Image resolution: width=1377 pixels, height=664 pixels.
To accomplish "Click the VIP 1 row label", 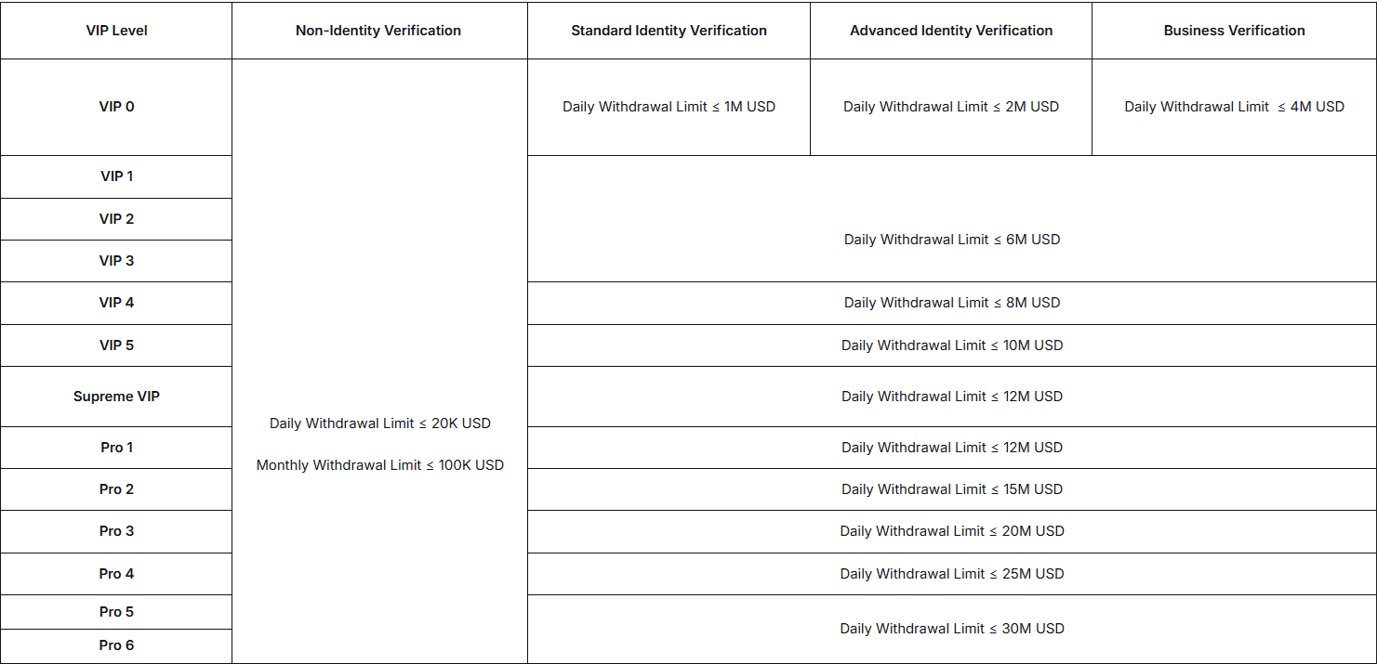I will (116, 176).
